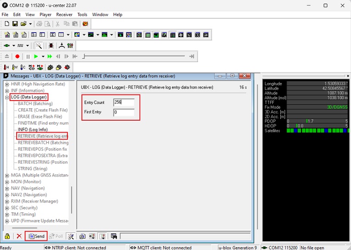This screenshot has height=250, width=351.
Task: Collapse the LOG (Data Logger) tree node
Action: tap(7, 97)
